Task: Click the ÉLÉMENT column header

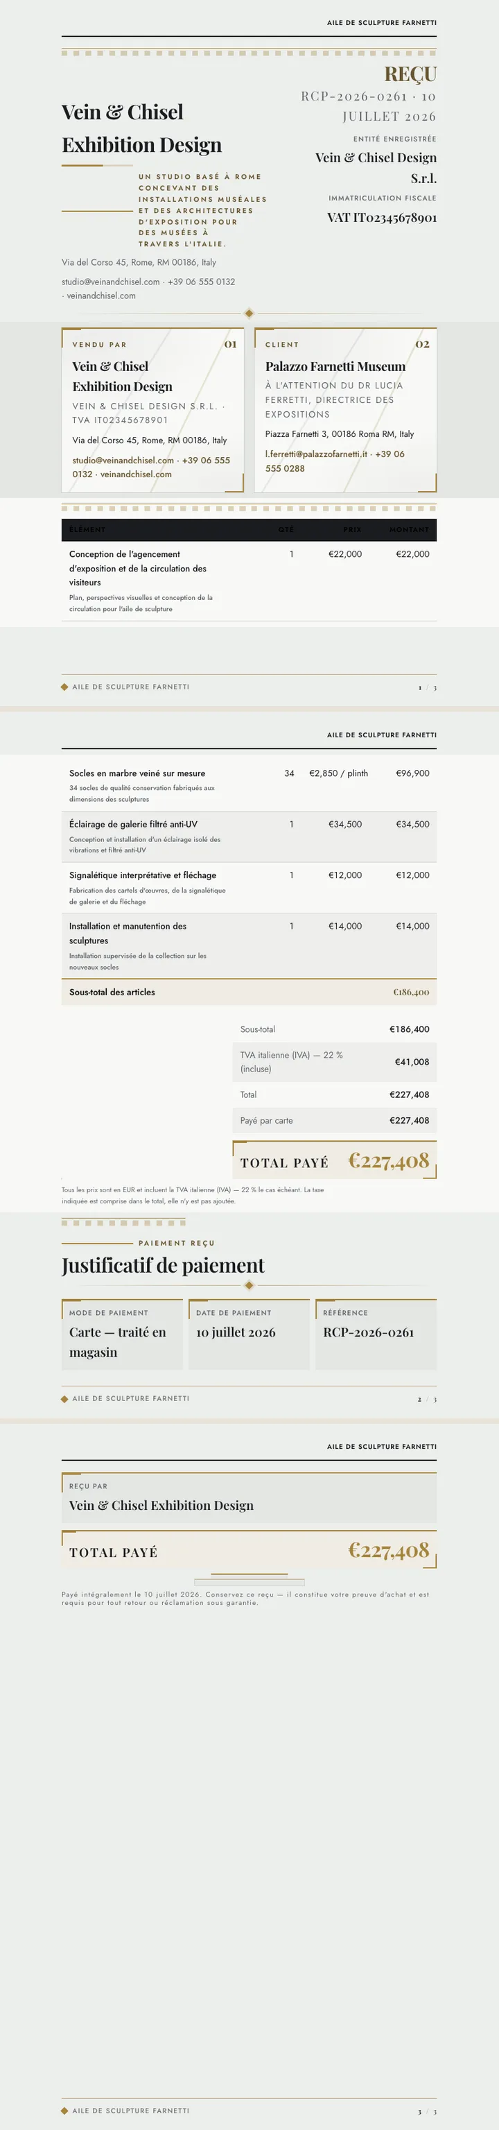Action: point(87,529)
